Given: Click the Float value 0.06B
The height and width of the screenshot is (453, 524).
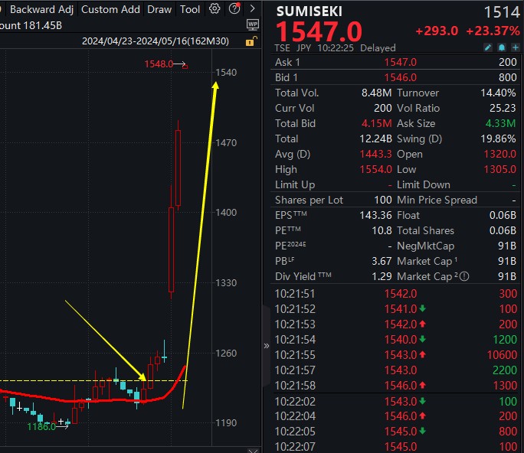Looking at the screenshot, I should coord(503,215).
